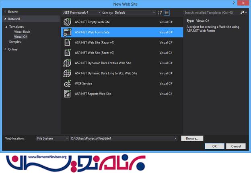Click the WCF Service gear icon
251x173 pixels.
pos(67,83)
